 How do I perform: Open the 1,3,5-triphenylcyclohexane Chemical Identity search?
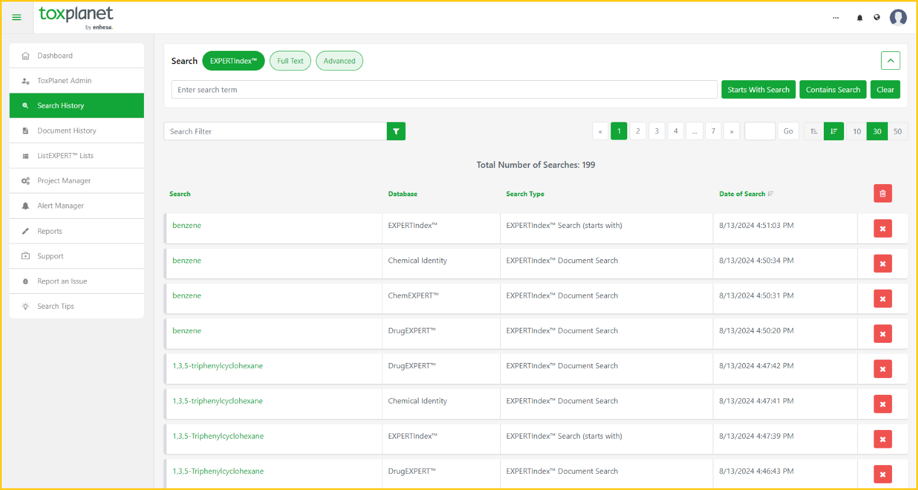pos(217,401)
